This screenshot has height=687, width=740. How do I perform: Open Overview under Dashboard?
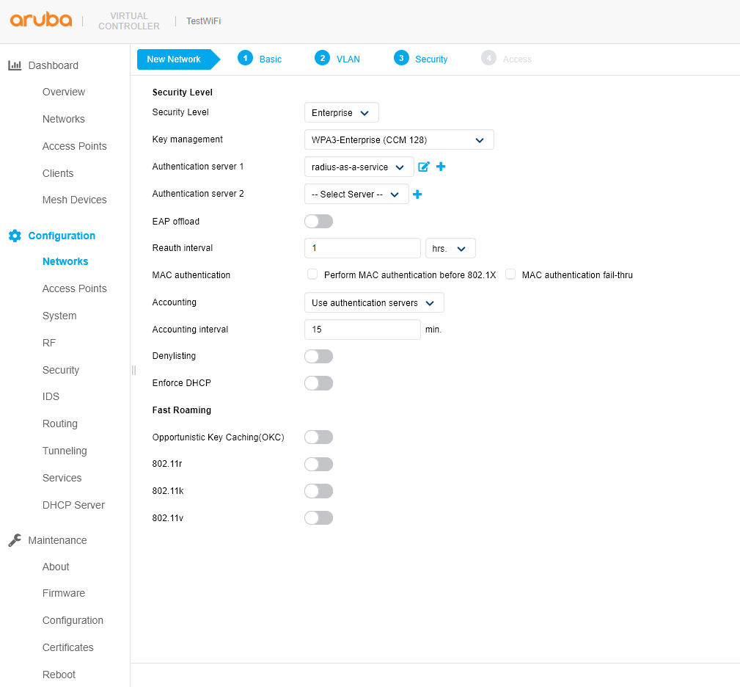(64, 92)
